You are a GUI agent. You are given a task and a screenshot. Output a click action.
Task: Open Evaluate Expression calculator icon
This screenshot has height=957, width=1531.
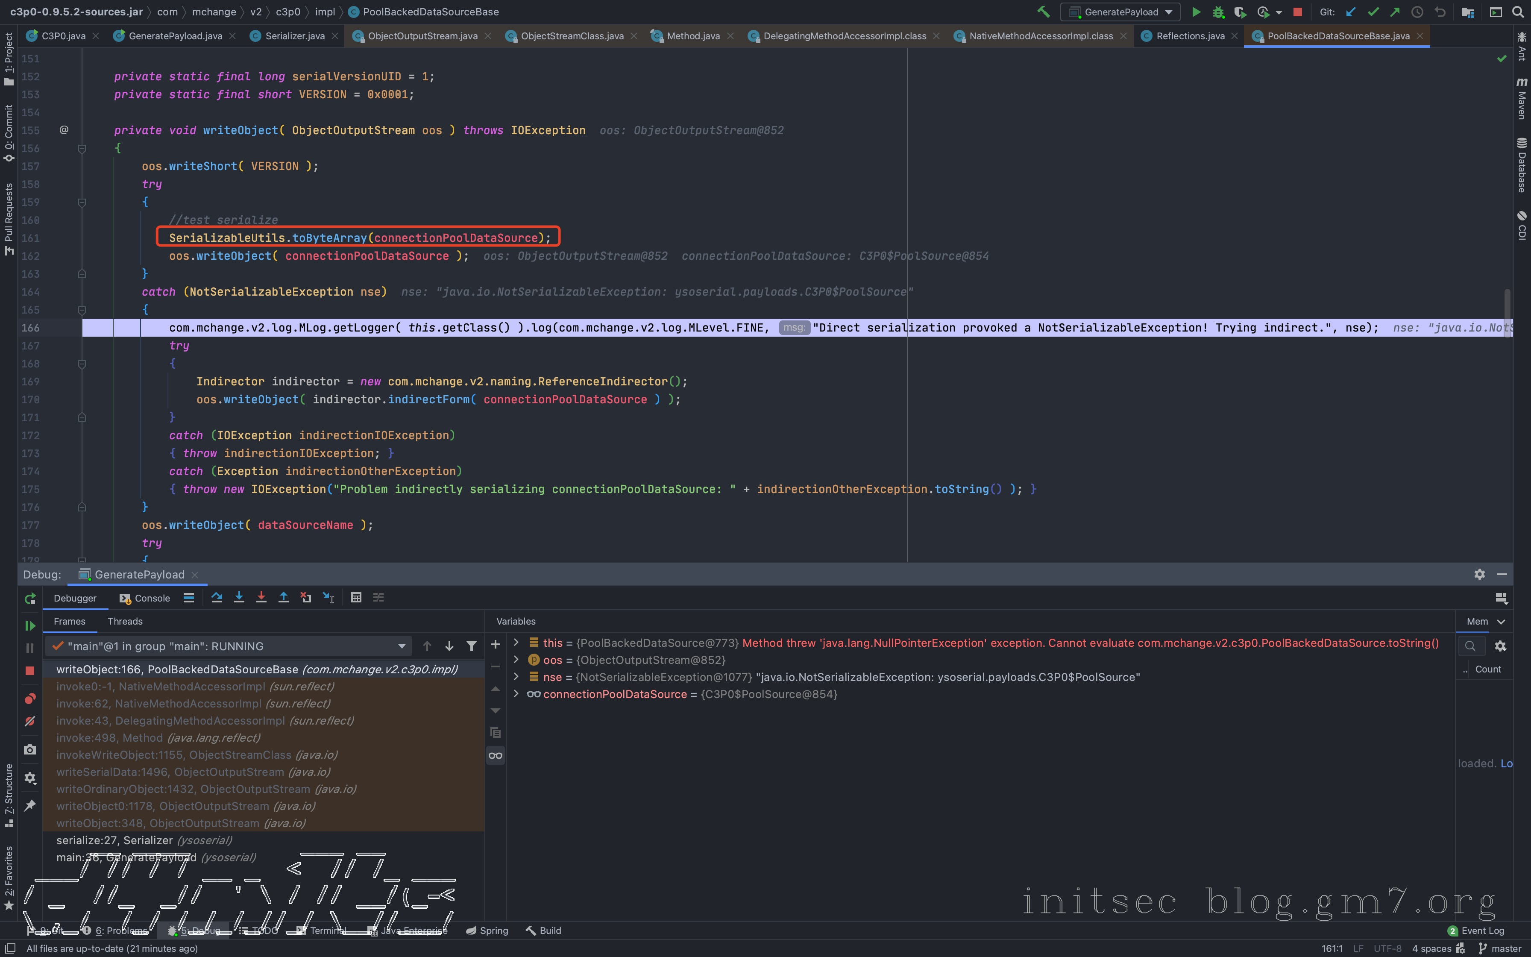click(x=356, y=598)
